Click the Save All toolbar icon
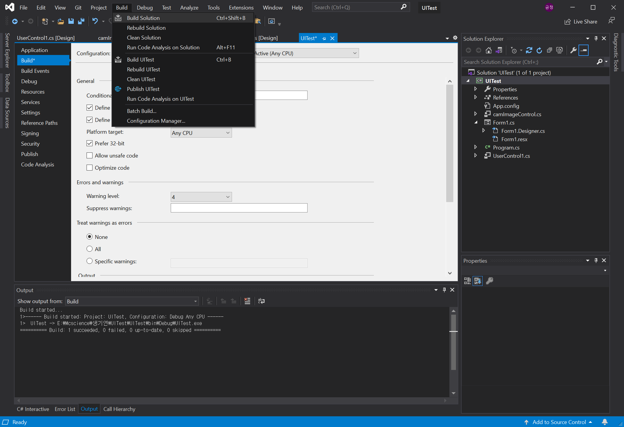This screenshot has height=427, width=624. 81,21
